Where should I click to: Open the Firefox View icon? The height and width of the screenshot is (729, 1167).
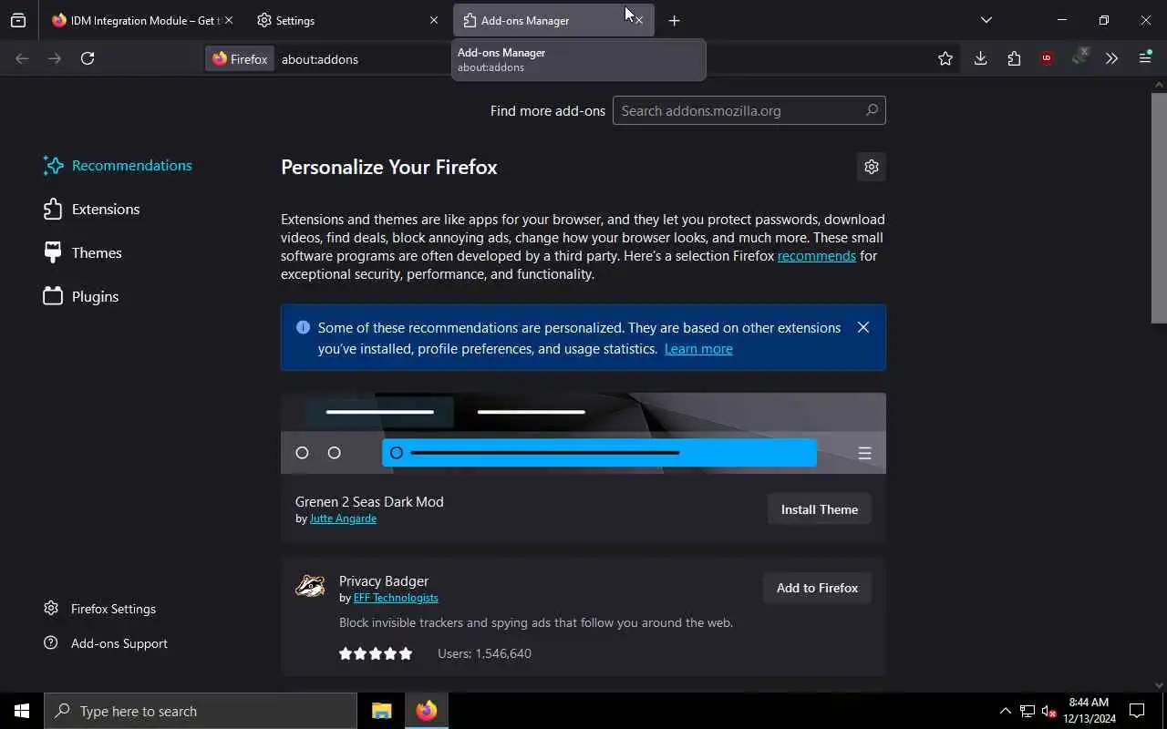coord(18,20)
